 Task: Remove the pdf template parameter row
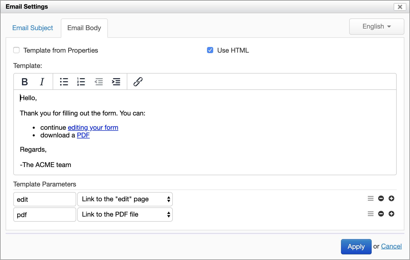point(381,214)
